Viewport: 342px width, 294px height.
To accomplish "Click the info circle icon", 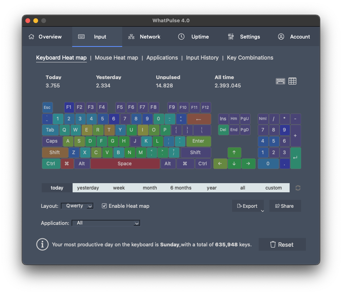I will (x=42, y=244).
